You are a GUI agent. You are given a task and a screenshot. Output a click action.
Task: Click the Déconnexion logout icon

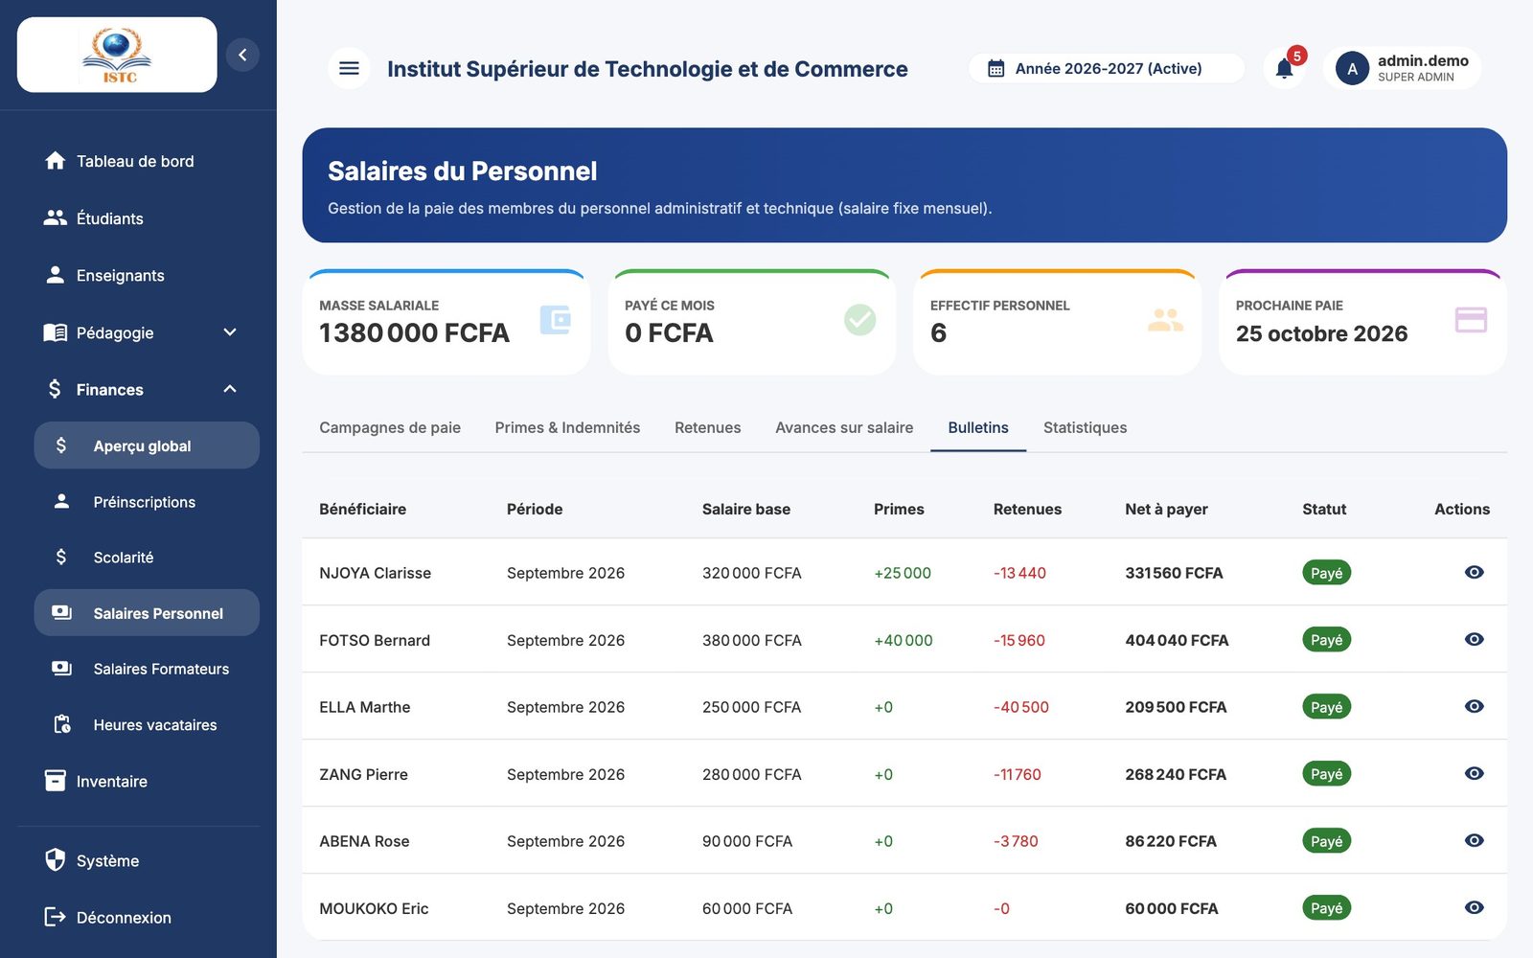pos(56,917)
